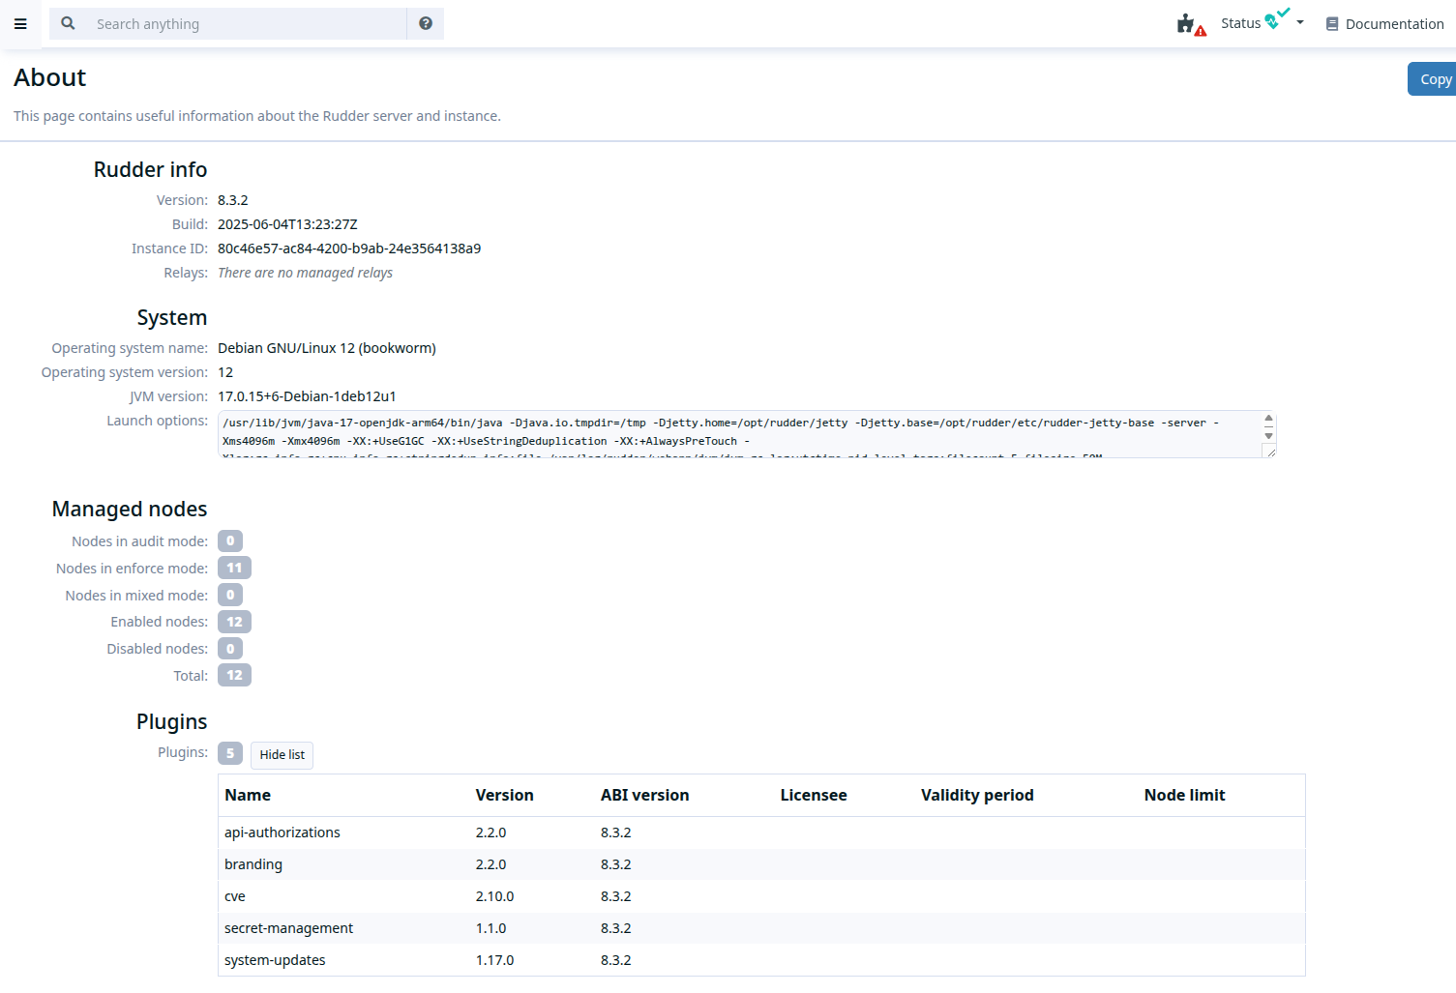Click the Name column header

(x=248, y=795)
